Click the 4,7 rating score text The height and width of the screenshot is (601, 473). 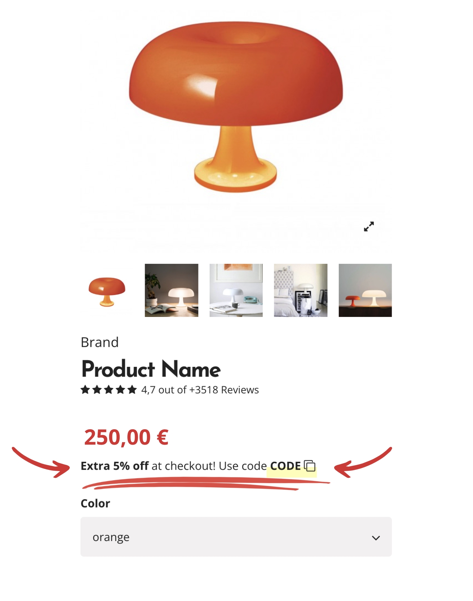coord(148,390)
